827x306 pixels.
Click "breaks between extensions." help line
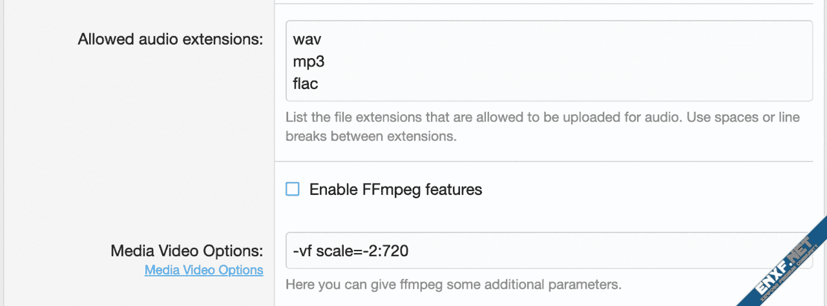click(x=371, y=137)
